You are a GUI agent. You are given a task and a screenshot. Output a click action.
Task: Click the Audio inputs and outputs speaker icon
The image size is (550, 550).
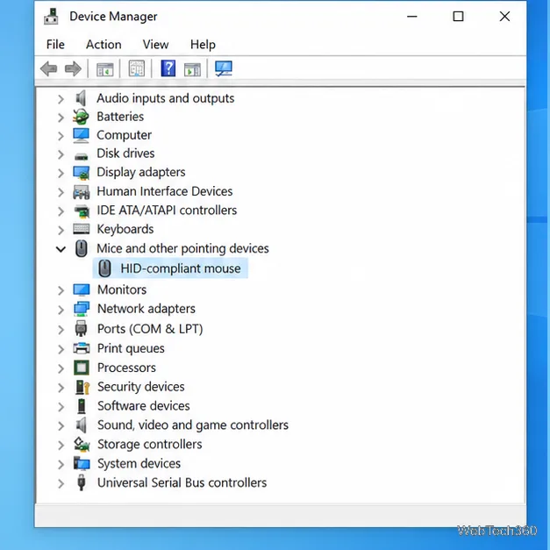(81, 98)
